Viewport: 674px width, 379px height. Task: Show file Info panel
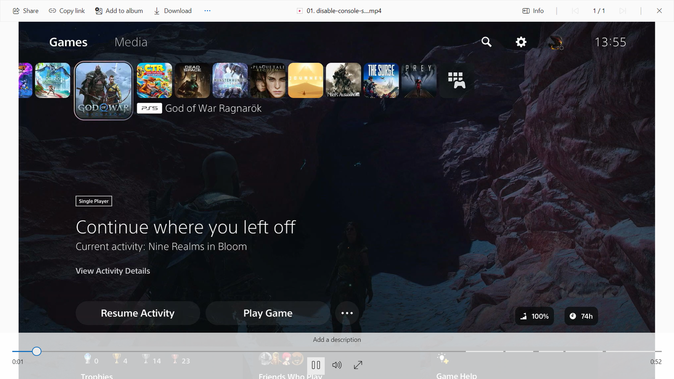click(x=532, y=11)
